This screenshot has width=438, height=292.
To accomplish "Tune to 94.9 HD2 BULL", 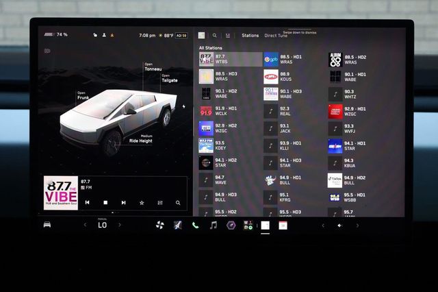I will 359,180.
